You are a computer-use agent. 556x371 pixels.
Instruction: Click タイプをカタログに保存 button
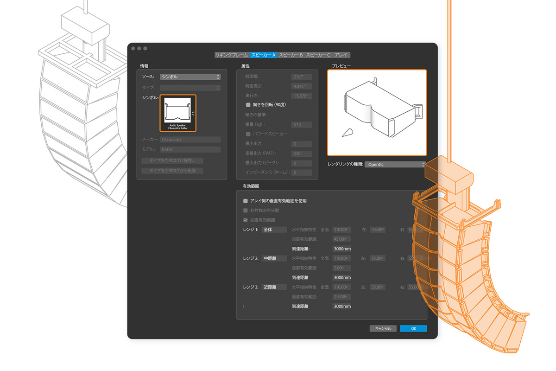(172, 160)
